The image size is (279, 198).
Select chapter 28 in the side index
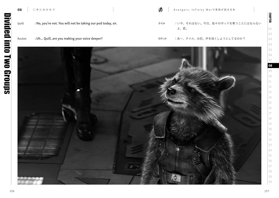point(270,171)
